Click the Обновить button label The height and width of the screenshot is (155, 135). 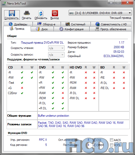[x=41, y=18]
